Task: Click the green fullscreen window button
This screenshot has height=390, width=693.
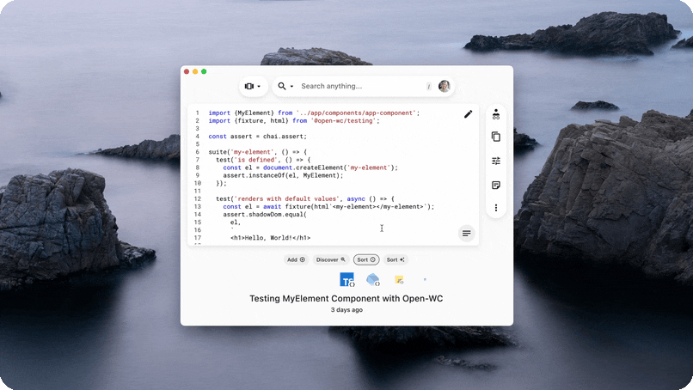Action: tap(204, 71)
